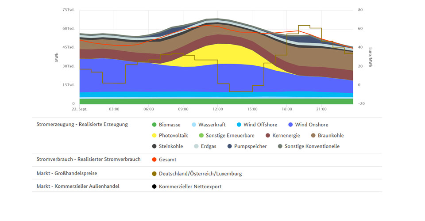
Task: Click the 'Stromerzeugung - Realisierte Erzeugung' heading
Action: [x=82, y=125]
